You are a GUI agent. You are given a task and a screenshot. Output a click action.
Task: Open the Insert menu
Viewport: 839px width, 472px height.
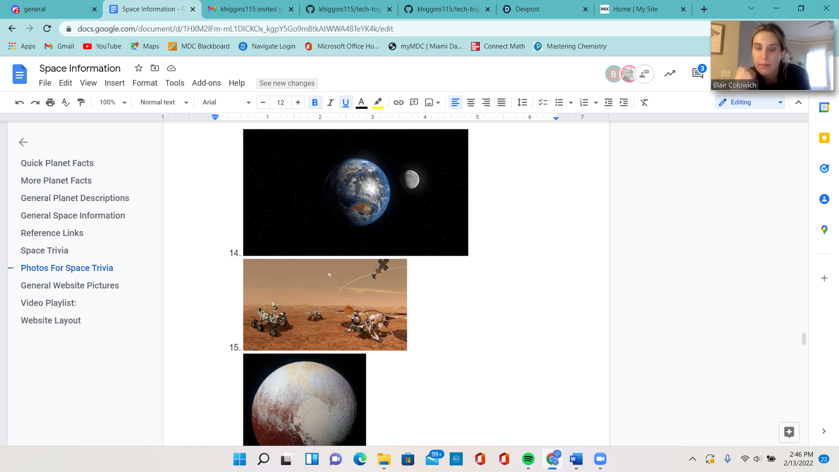114,83
